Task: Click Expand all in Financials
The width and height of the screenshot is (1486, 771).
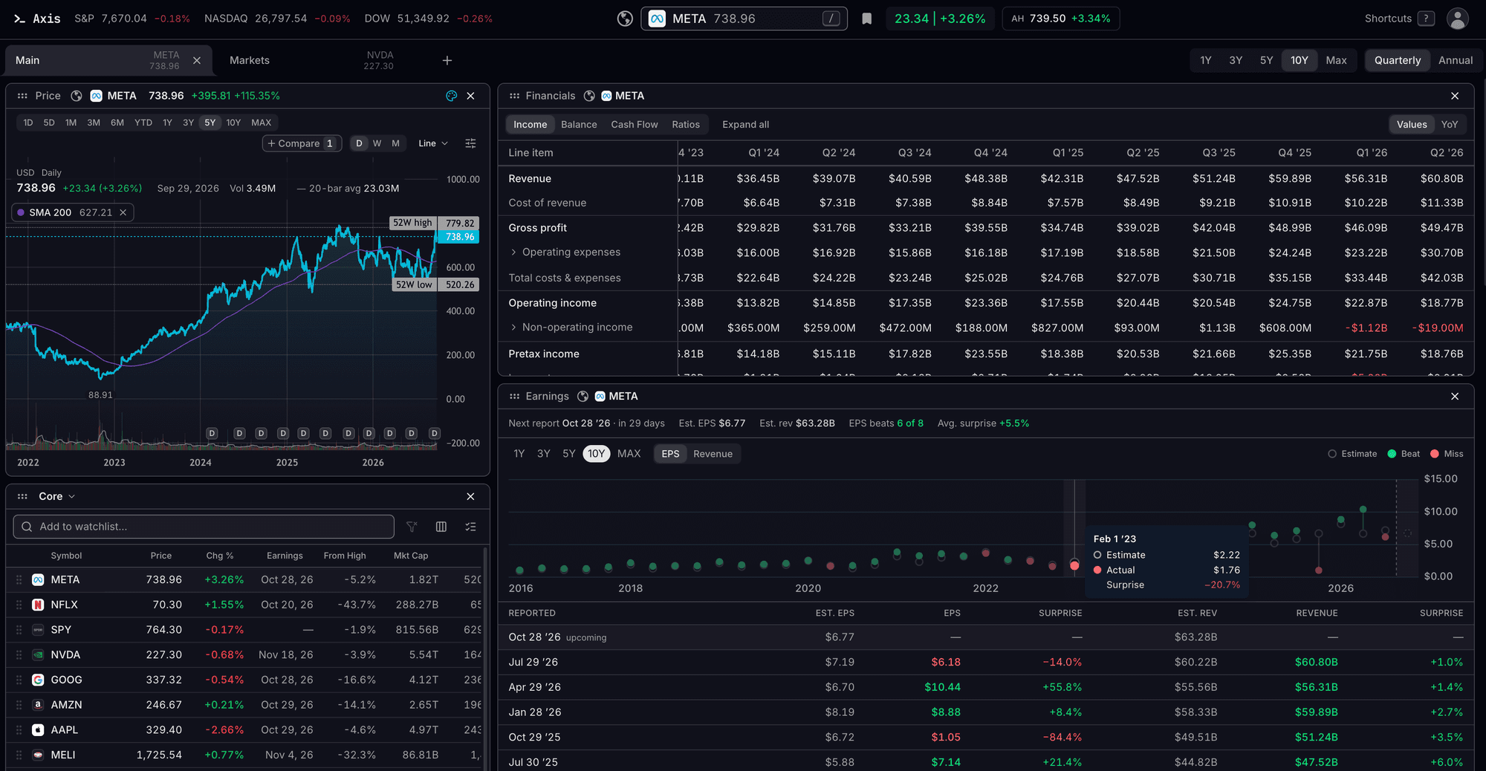Action: coord(745,125)
